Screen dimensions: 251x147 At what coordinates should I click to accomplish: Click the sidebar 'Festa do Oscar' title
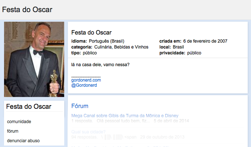[29, 107]
